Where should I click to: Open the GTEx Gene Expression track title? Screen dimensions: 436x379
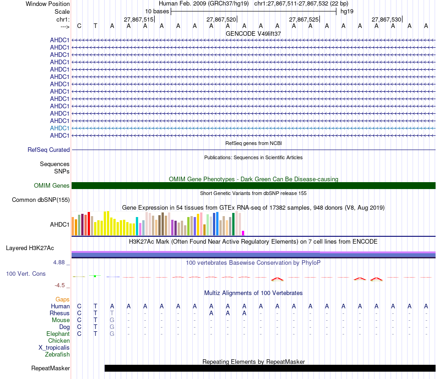tap(253, 208)
